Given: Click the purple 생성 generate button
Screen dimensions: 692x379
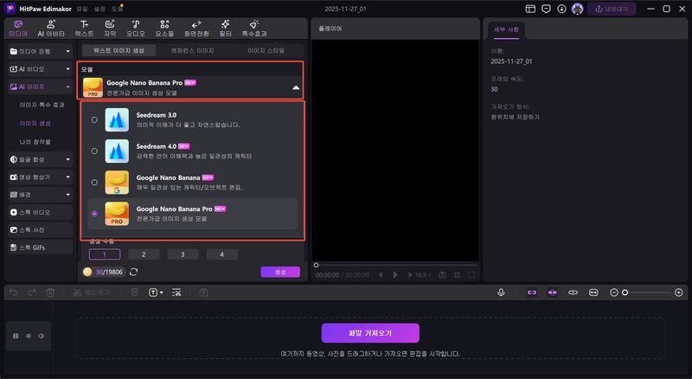Looking at the screenshot, I should (x=280, y=272).
